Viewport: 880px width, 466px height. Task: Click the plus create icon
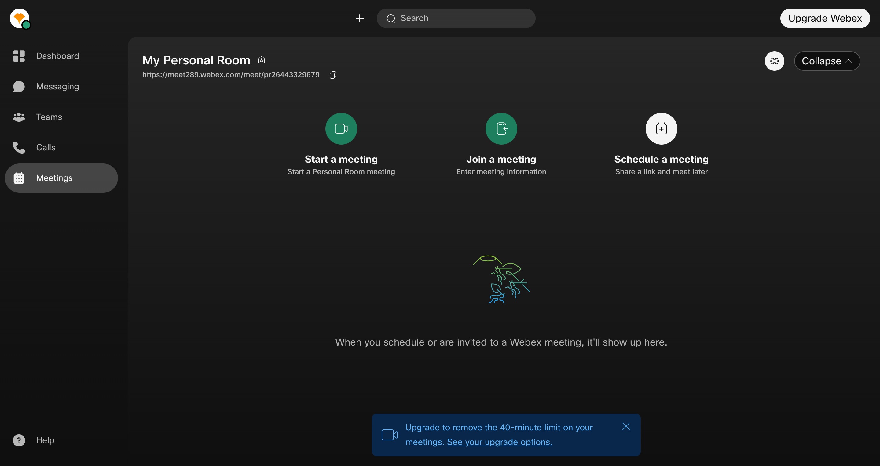(x=359, y=18)
